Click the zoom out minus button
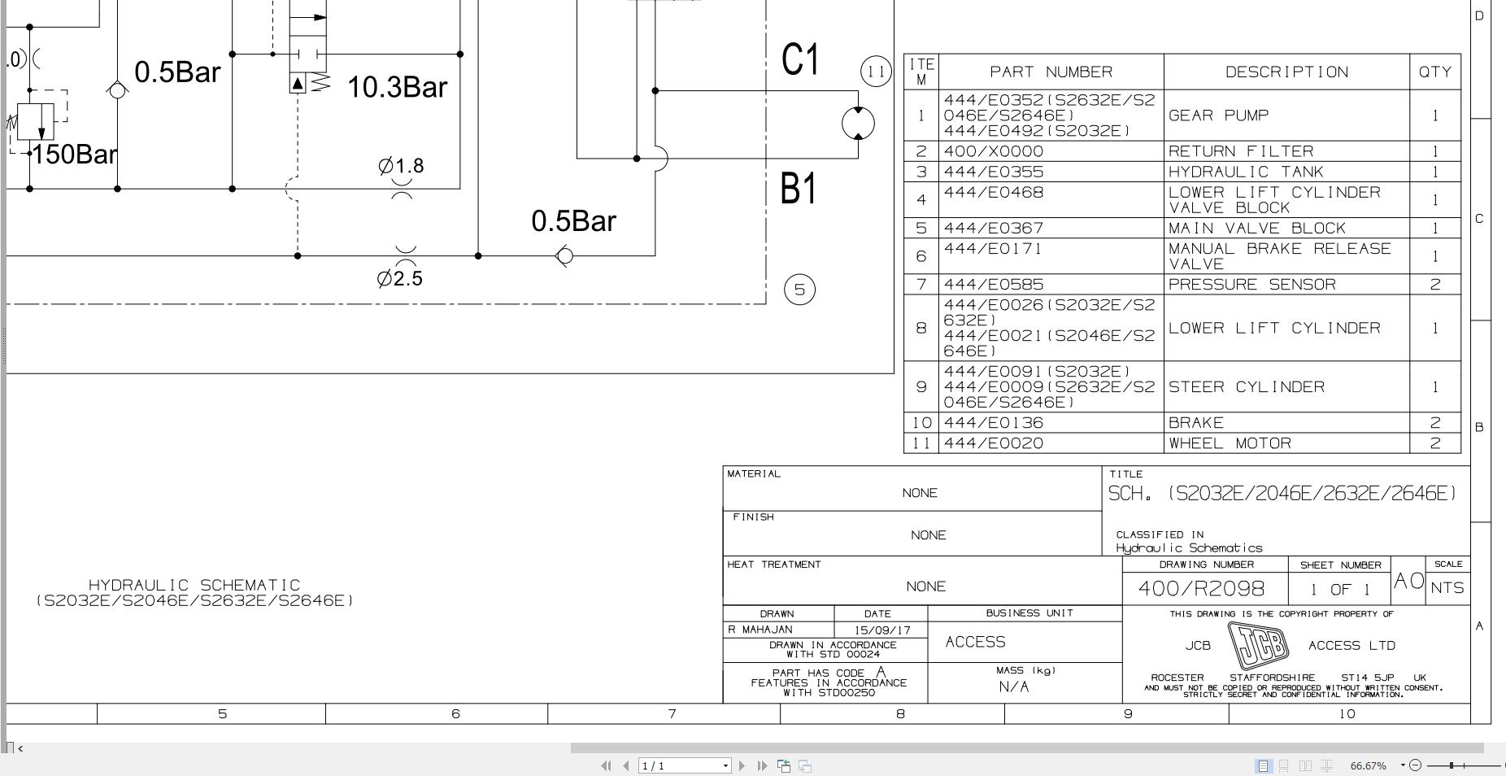Image resolution: width=1506 pixels, height=776 pixels. [1415, 765]
